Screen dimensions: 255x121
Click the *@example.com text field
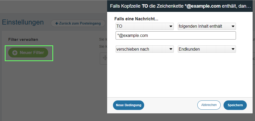(x=176, y=36)
